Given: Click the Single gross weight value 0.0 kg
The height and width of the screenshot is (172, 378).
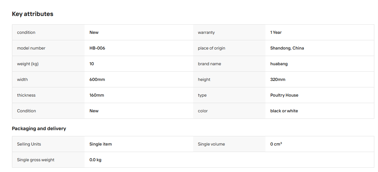Looking at the screenshot, I should coord(95,160).
